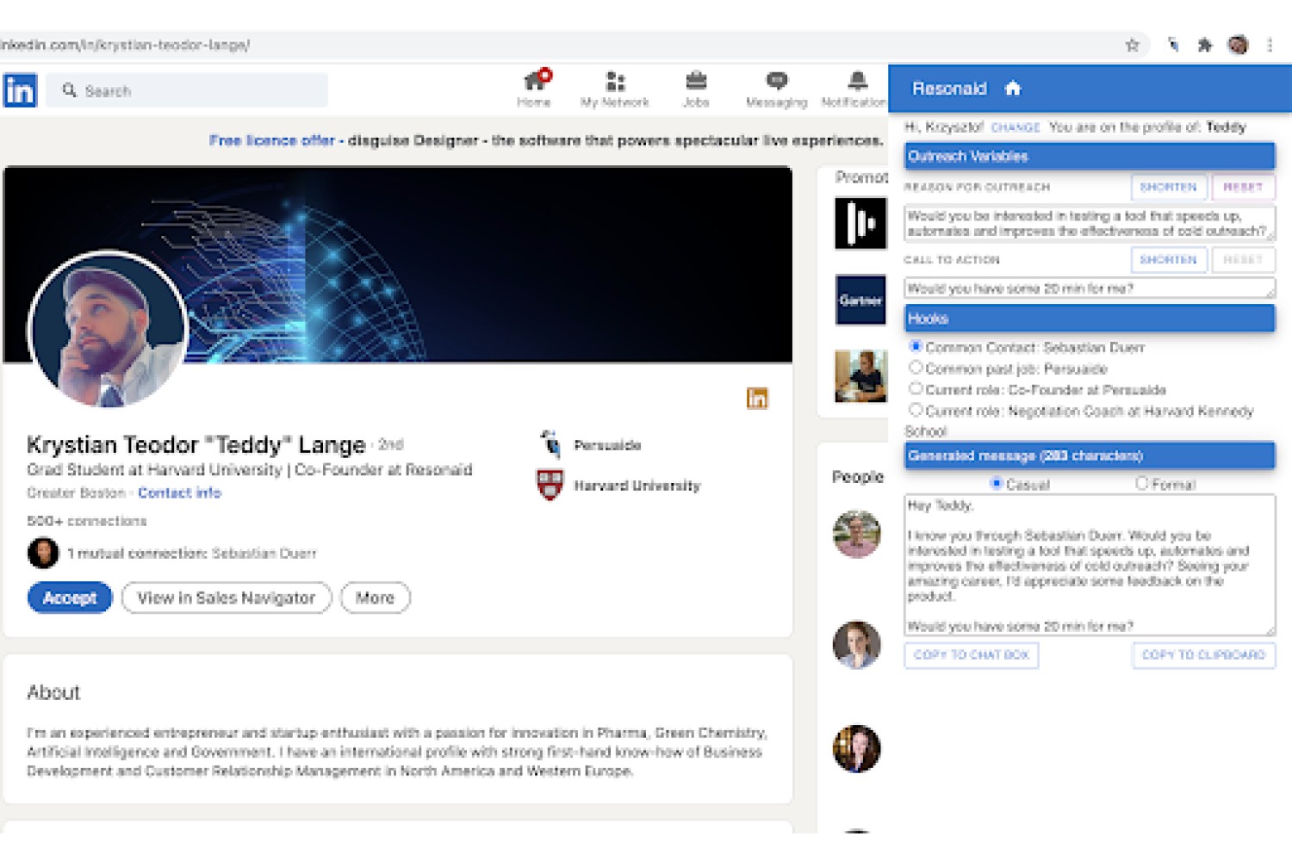Screen dimensions: 1292x861
Task: Open the browser extensions puzzle icon
Action: coord(1205,45)
